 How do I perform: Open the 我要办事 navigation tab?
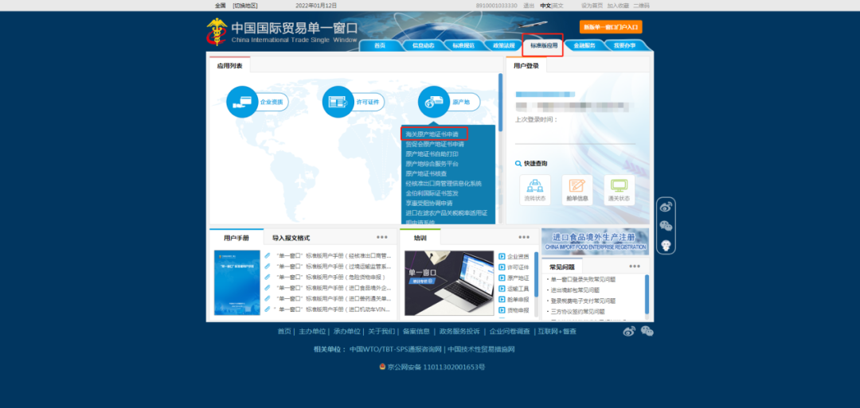coord(624,45)
